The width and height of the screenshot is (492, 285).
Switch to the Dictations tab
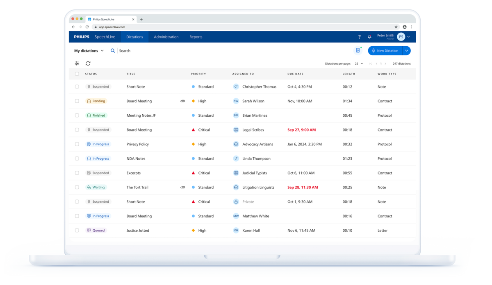134,37
